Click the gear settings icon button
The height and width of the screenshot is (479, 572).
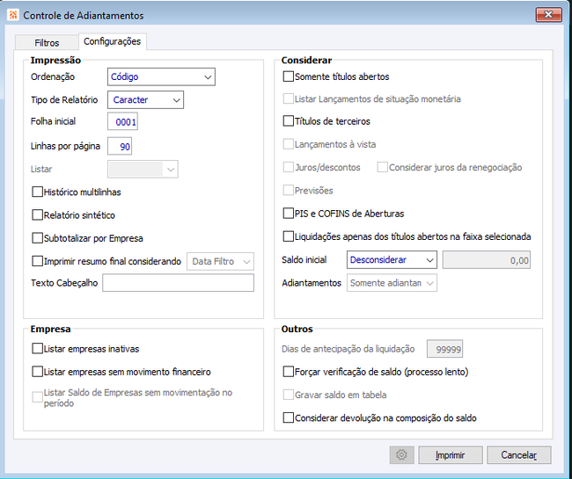(401, 455)
